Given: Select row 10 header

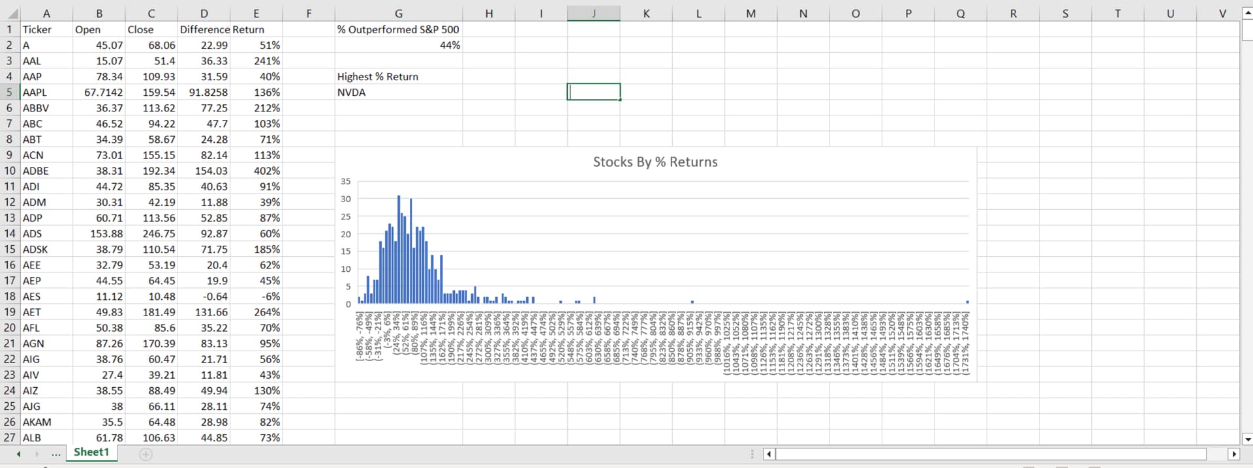Looking at the screenshot, I should (x=10, y=171).
